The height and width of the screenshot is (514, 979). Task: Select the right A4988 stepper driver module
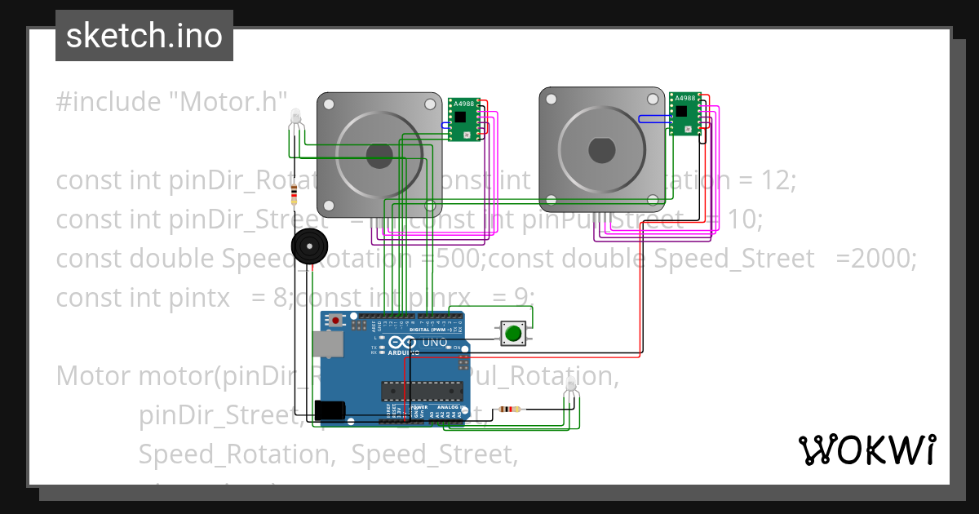click(x=685, y=114)
